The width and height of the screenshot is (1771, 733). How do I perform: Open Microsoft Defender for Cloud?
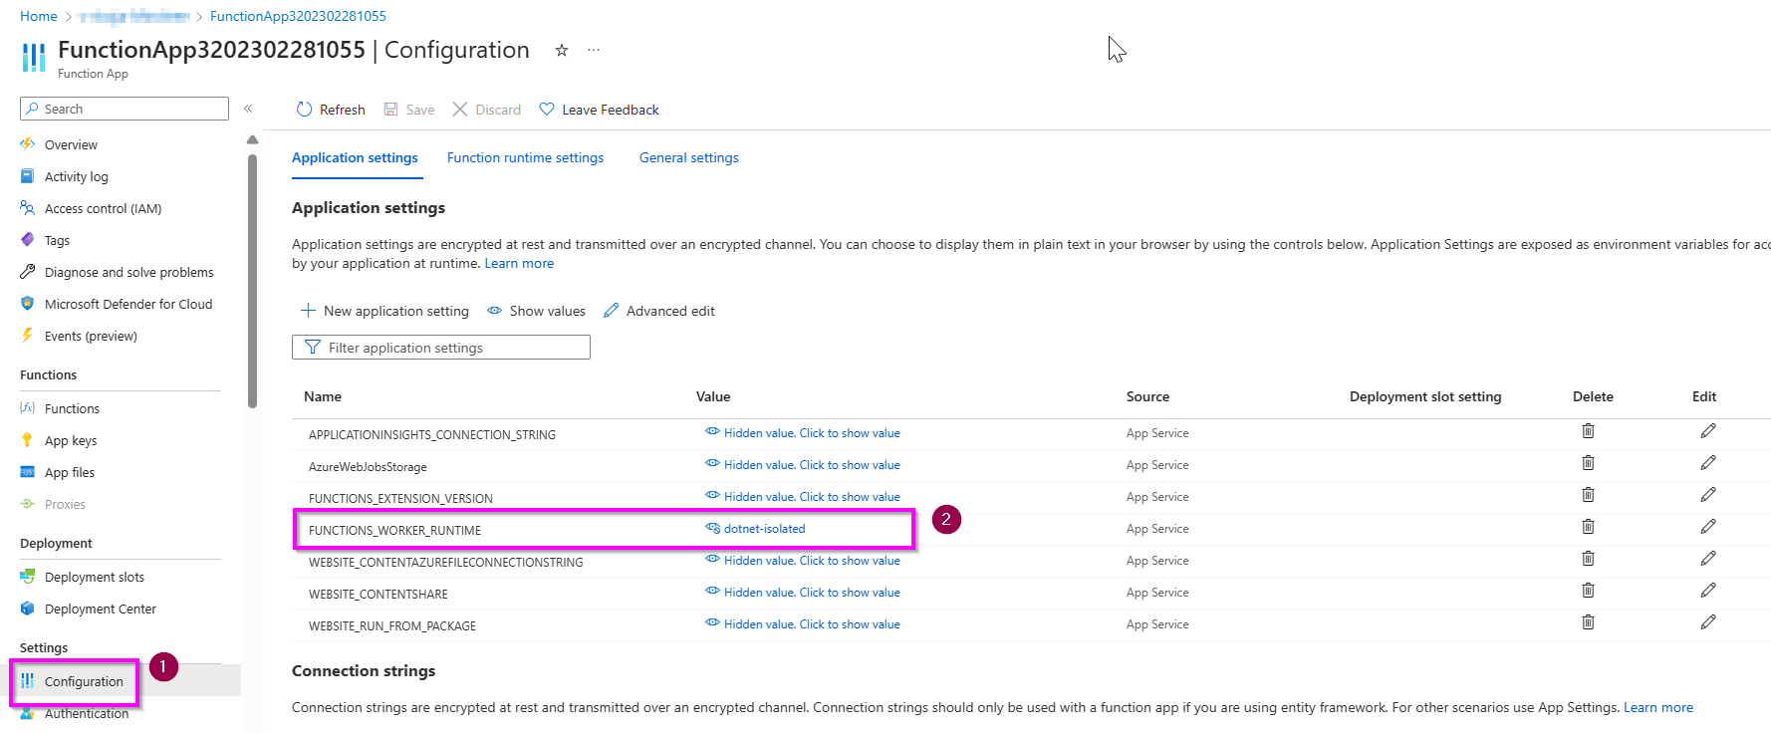tap(128, 304)
